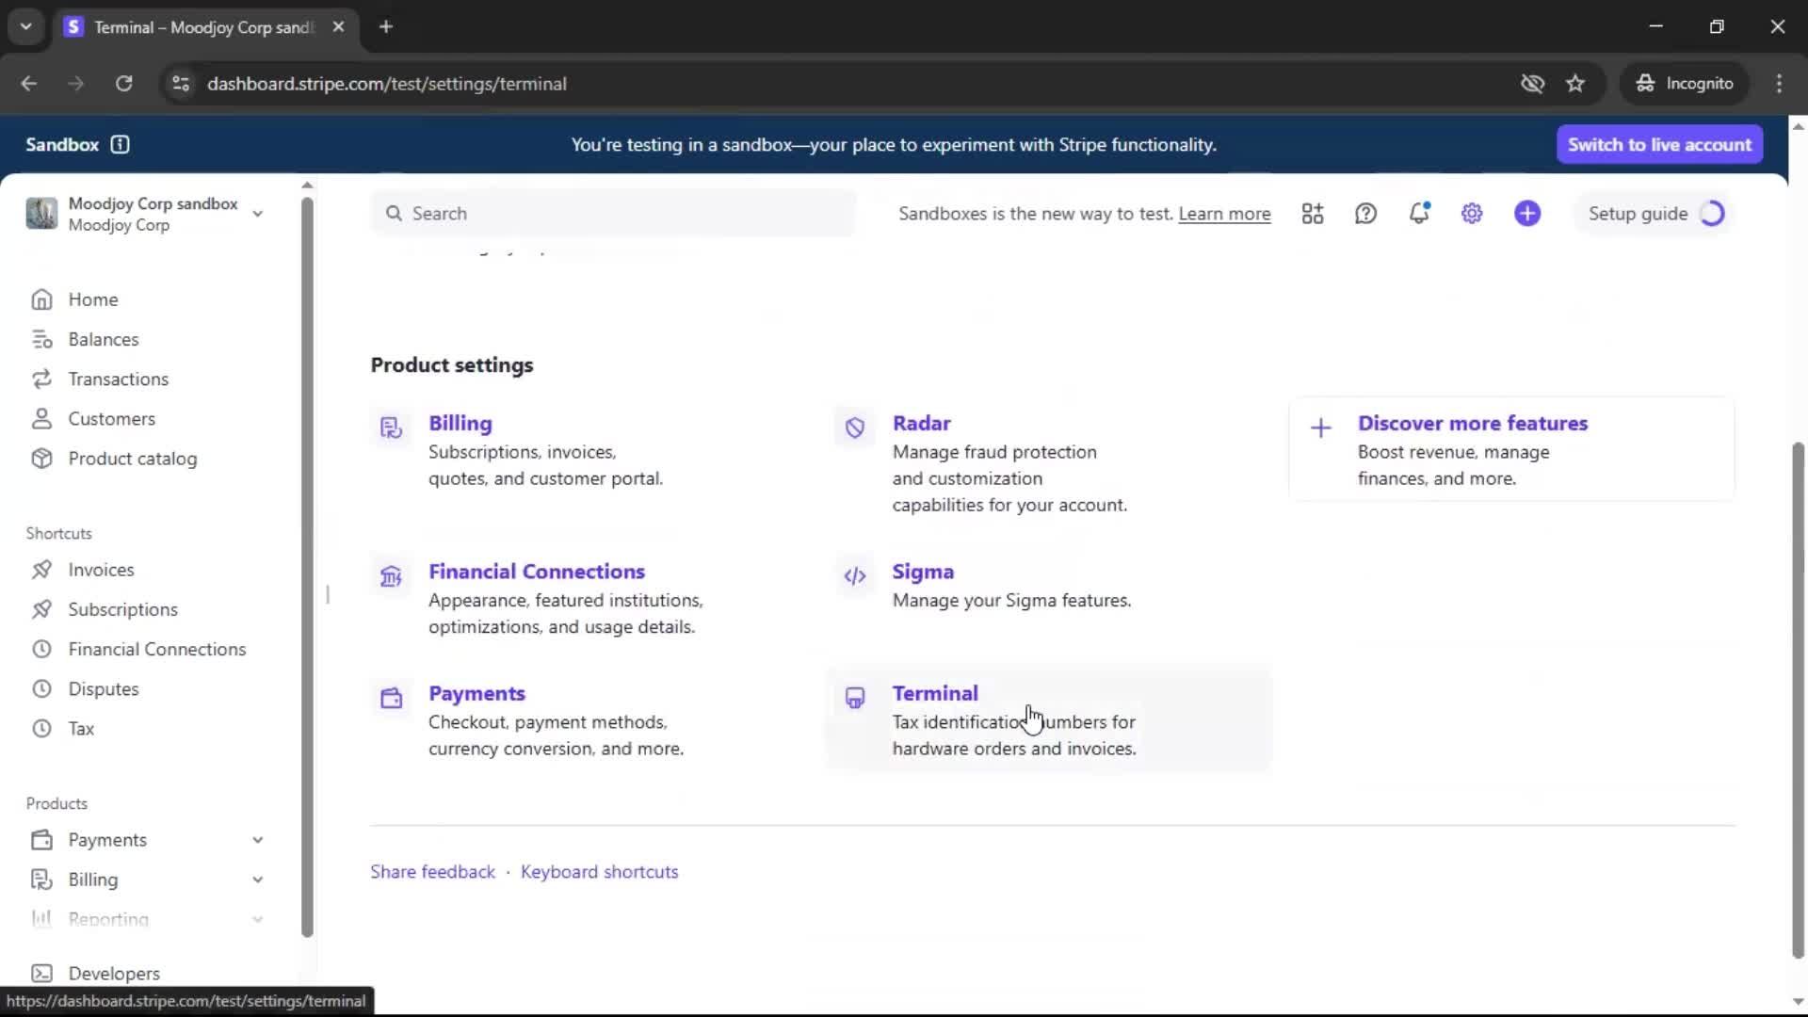The width and height of the screenshot is (1808, 1017).
Task: Click the Developers terminal icon in sidebar
Action: point(41,973)
